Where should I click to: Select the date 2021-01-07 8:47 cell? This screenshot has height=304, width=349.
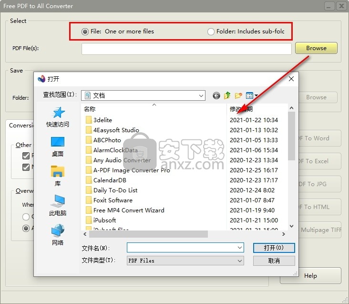click(252, 200)
